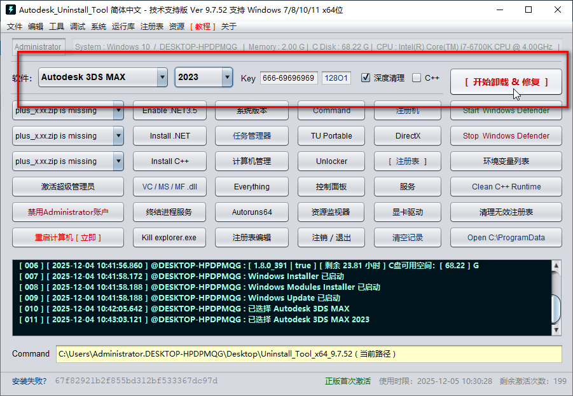Image resolution: width=573 pixels, height=396 pixels.
Task: Click Kill explorer.exe button
Action: coord(170,238)
